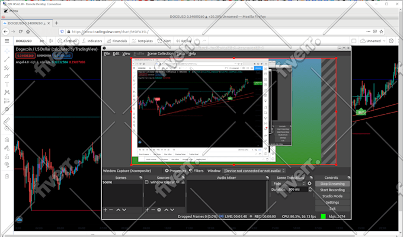
Task: Select the crosshair cursor tool
Action: [7, 51]
